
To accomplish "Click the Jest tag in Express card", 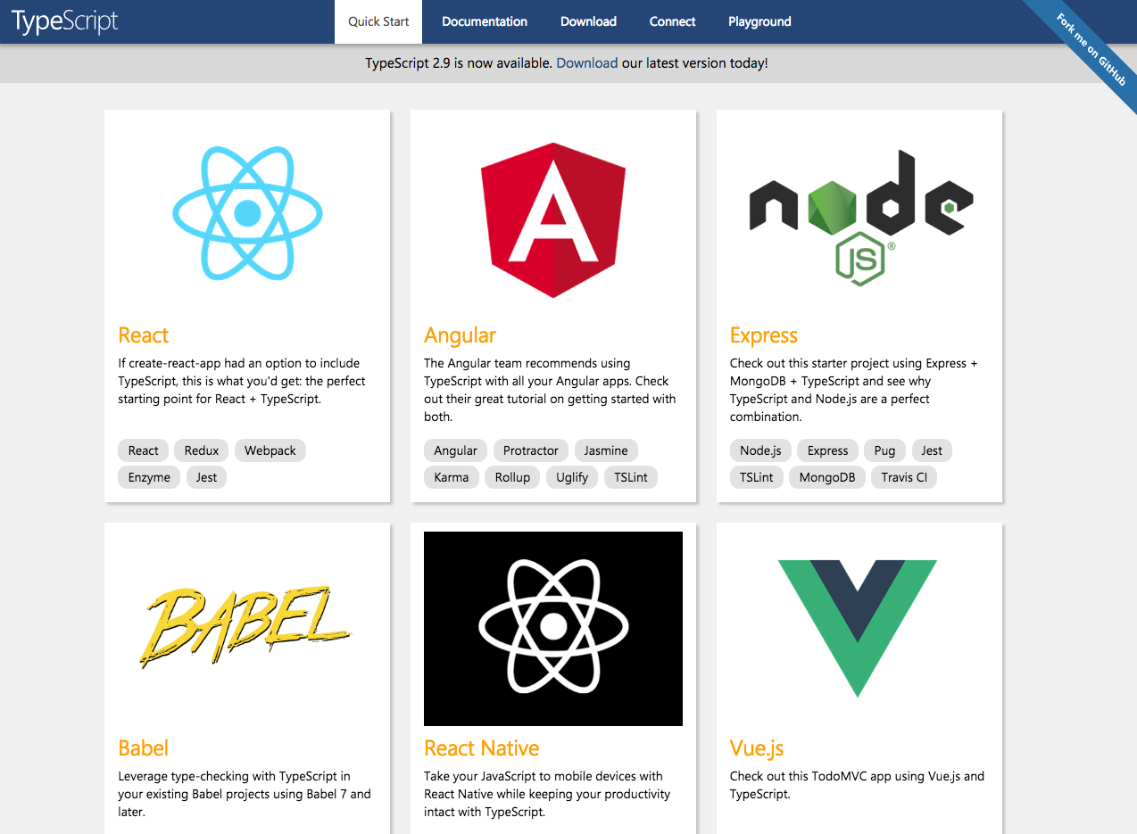I will pyautogui.click(x=932, y=450).
